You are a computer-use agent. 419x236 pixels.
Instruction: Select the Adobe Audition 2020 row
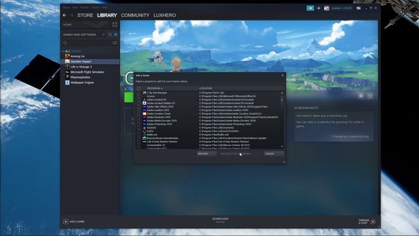[209, 110]
